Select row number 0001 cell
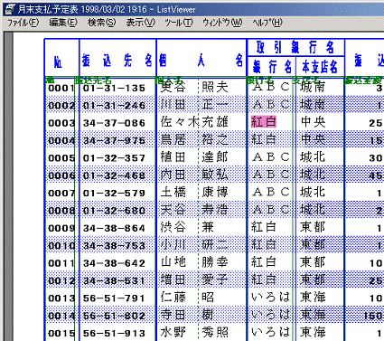This screenshot has height=341, width=384. point(61,88)
